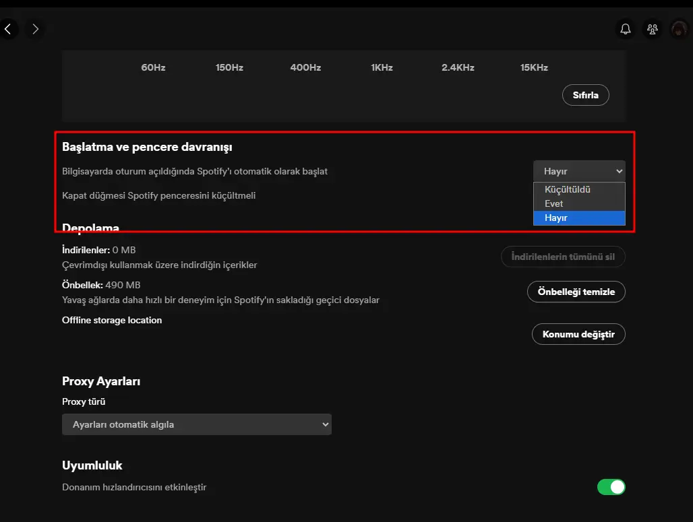
Task: Choose Evet from the dropdown list
Action: coord(579,203)
